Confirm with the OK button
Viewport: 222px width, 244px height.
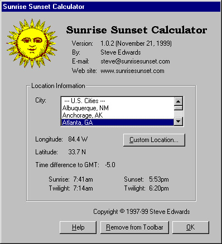(191, 227)
